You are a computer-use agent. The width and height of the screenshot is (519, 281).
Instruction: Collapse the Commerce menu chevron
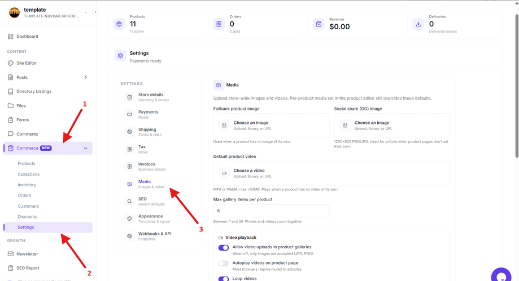pos(85,148)
